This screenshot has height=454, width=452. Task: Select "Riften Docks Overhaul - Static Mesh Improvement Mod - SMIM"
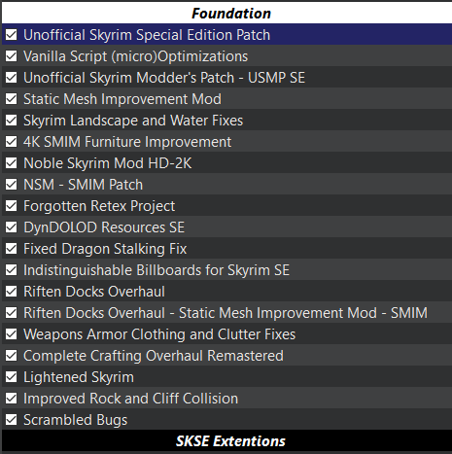click(x=226, y=313)
